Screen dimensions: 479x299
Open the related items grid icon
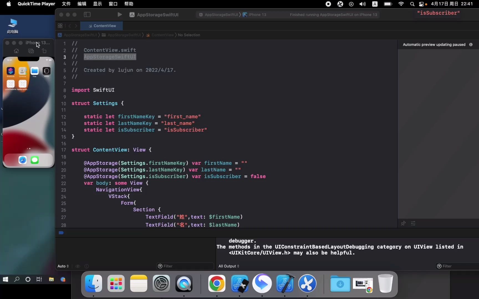[60, 25]
